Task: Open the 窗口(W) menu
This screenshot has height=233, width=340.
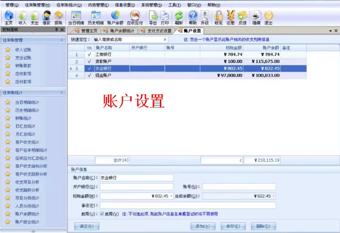Action: [x=194, y=5]
